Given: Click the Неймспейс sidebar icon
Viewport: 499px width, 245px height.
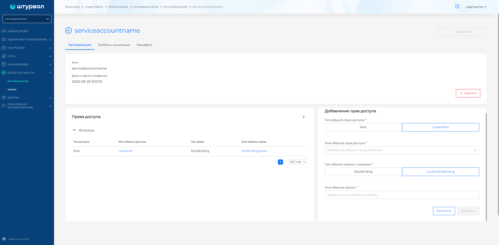Looking at the screenshot, I should pos(4,31).
